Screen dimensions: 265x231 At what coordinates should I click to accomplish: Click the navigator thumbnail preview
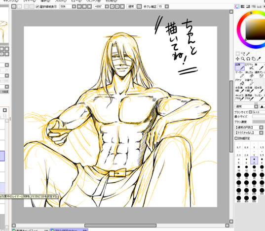point(4,25)
